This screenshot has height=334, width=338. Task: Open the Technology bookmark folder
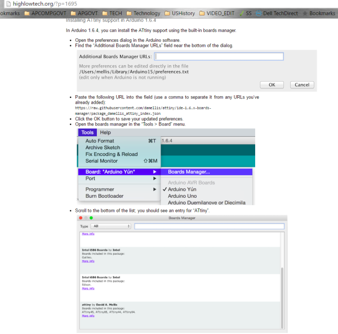coord(143,14)
